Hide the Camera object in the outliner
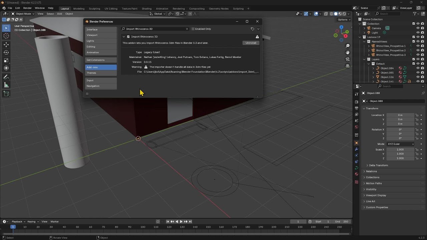Screen dimensions: 427x240 pyautogui.click(x=418, y=28)
